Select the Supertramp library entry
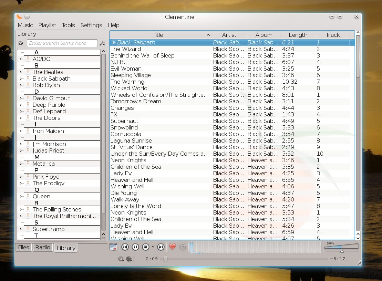 point(49,229)
